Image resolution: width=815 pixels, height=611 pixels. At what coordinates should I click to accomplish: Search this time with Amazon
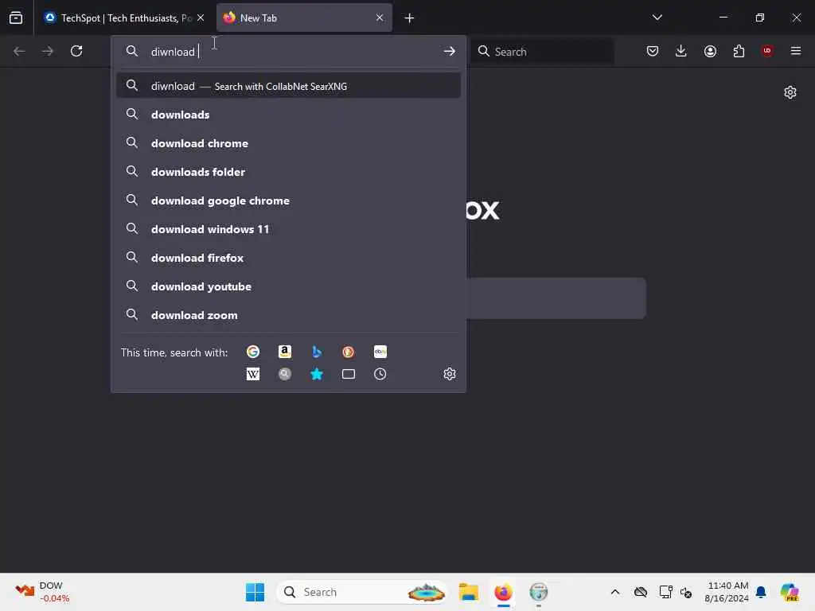tap(285, 352)
